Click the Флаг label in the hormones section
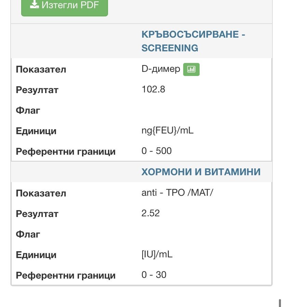Image resolution: width=283 pixels, height=307 pixels. (28, 234)
